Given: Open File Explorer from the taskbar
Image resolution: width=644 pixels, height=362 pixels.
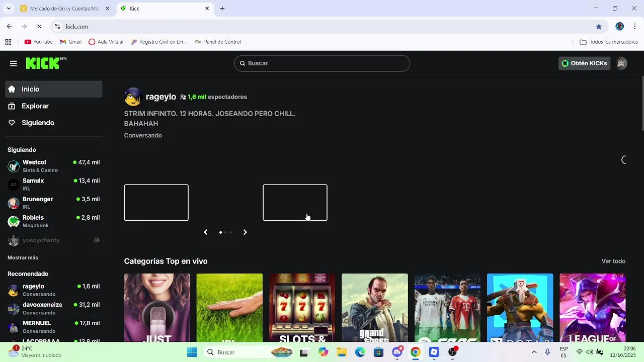Looking at the screenshot, I should (342, 352).
